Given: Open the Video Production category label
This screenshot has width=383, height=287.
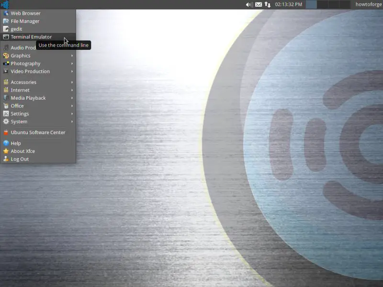Looking at the screenshot, I should (x=30, y=71).
